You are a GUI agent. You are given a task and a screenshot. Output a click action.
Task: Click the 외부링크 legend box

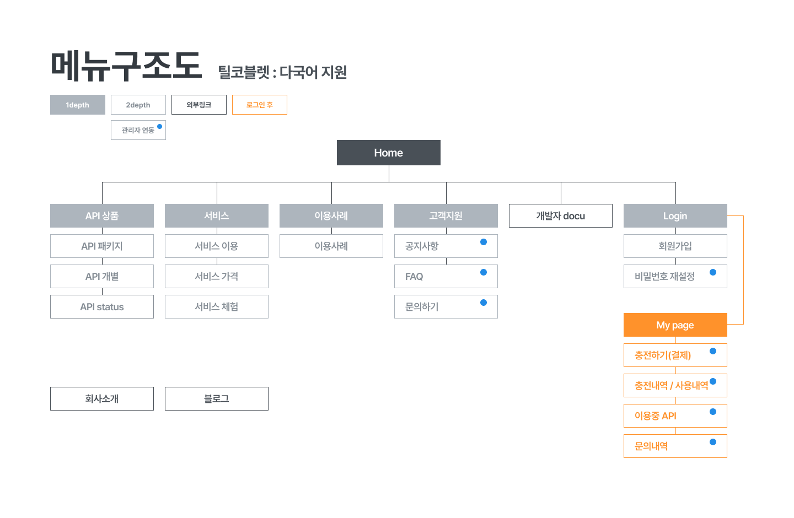point(199,105)
